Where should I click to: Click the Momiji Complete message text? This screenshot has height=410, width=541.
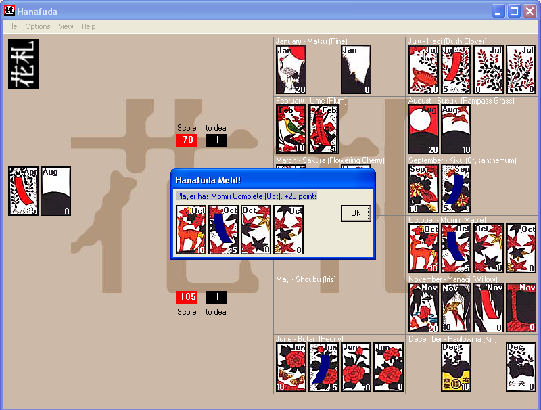pos(247,196)
